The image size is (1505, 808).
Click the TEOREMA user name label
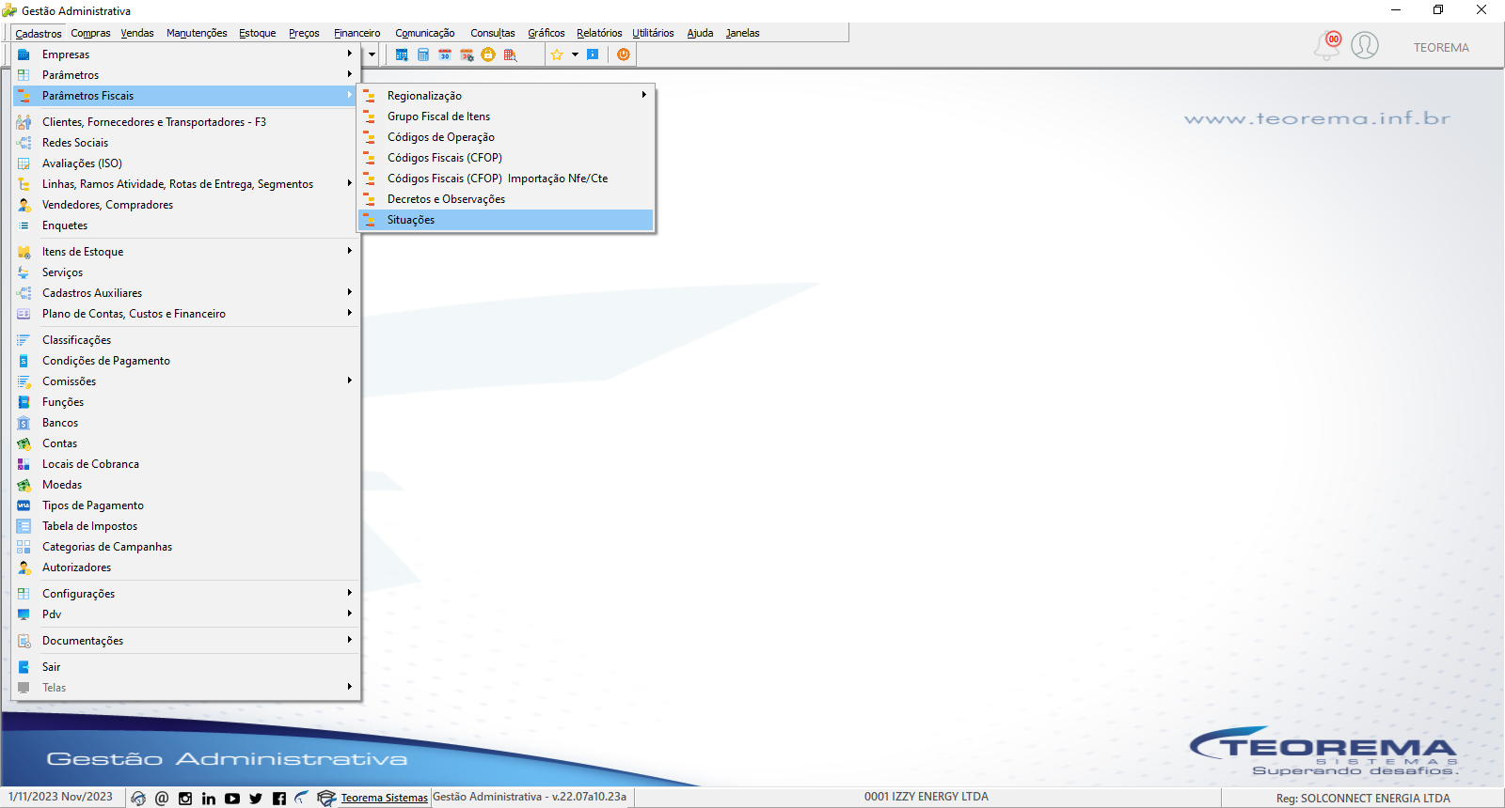point(1441,48)
